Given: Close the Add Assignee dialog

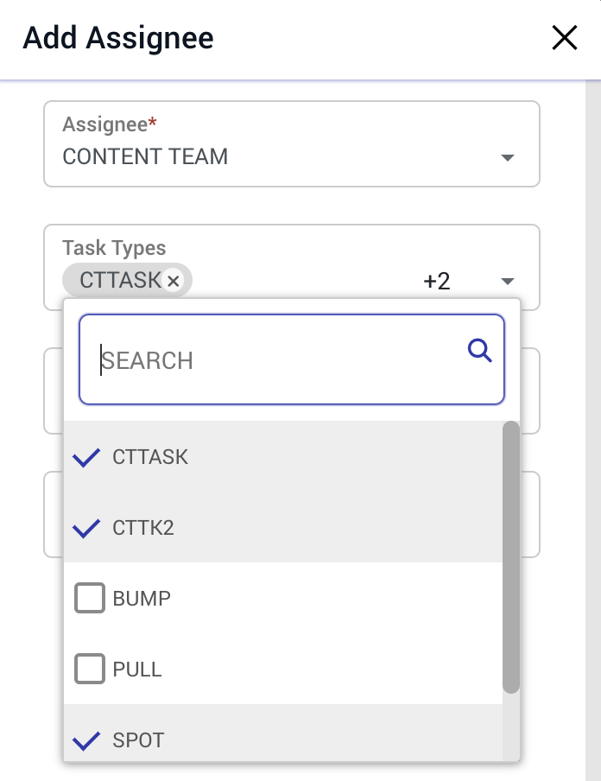Looking at the screenshot, I should (564, 38).
